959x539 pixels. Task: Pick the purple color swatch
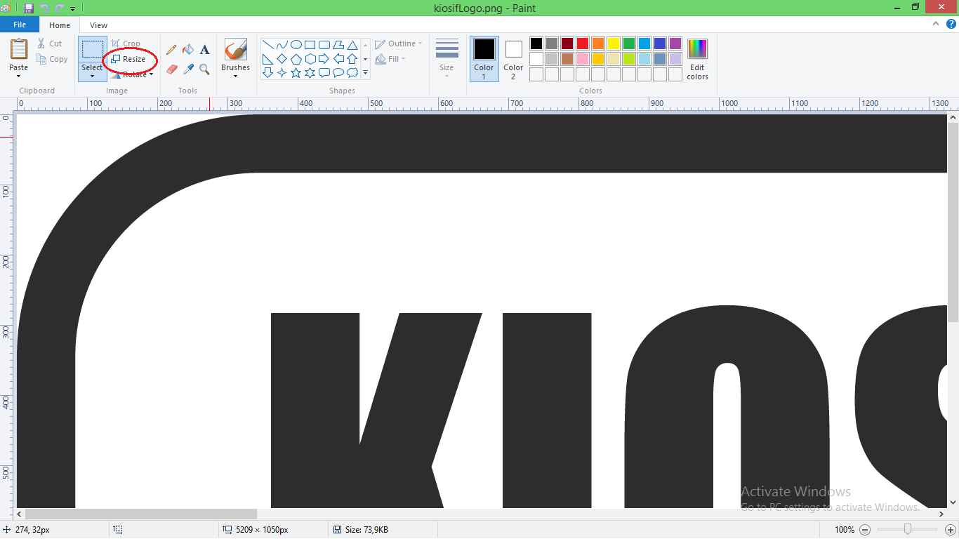pyautogui.click(x=675, y=44)
